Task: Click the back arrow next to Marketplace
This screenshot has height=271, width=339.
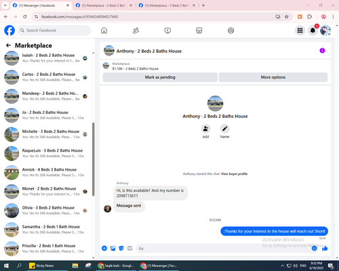Action: point(8,45)
